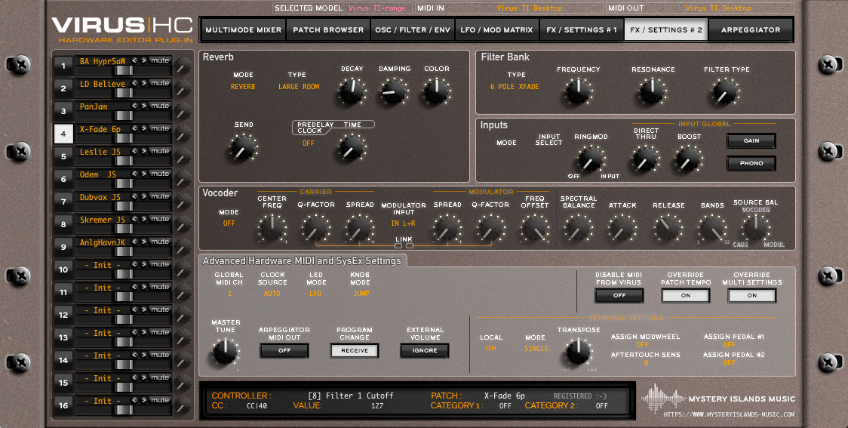This screenshot has width=848, height=428.
Task: Click the Vocoder Attack knob
Action: point(622,228)
